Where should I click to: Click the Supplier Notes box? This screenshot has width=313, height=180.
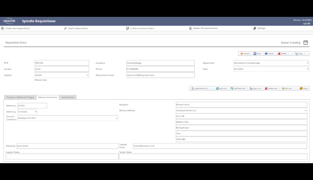pyautogui.click(x=62, y=156)
